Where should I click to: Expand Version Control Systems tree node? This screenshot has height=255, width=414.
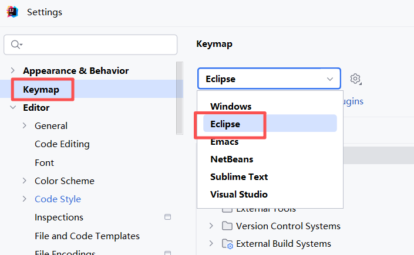[211, 226]
